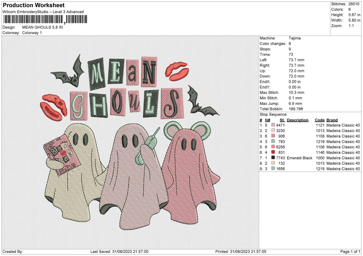Click the Zoom 1:1 value

coord(352,26)
